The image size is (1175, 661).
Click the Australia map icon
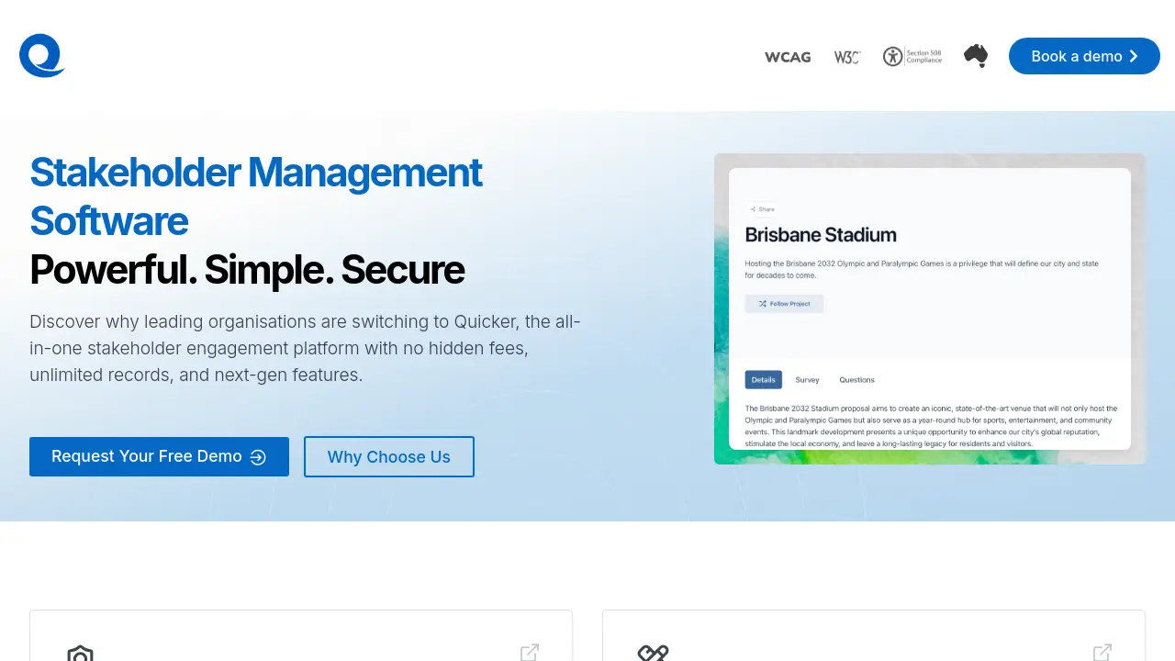pos(976,56)
